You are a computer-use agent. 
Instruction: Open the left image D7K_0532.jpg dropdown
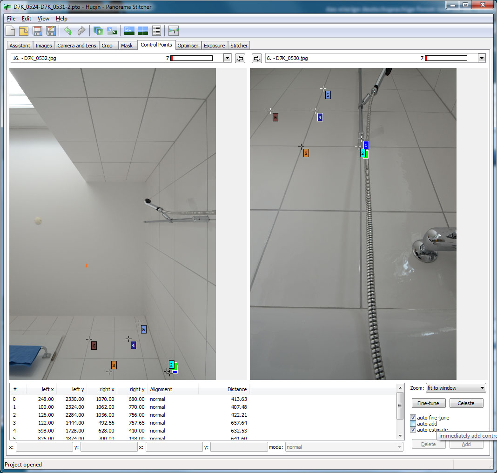click(227, 58)
